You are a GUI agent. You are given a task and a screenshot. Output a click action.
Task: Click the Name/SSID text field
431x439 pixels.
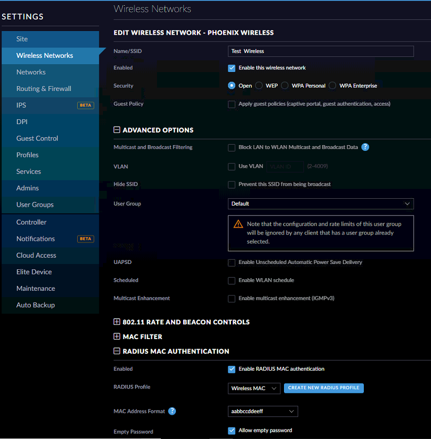[321, 51]
